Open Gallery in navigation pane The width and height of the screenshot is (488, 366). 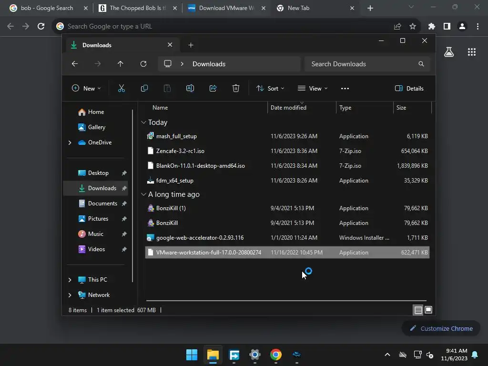tap(97, 127)
